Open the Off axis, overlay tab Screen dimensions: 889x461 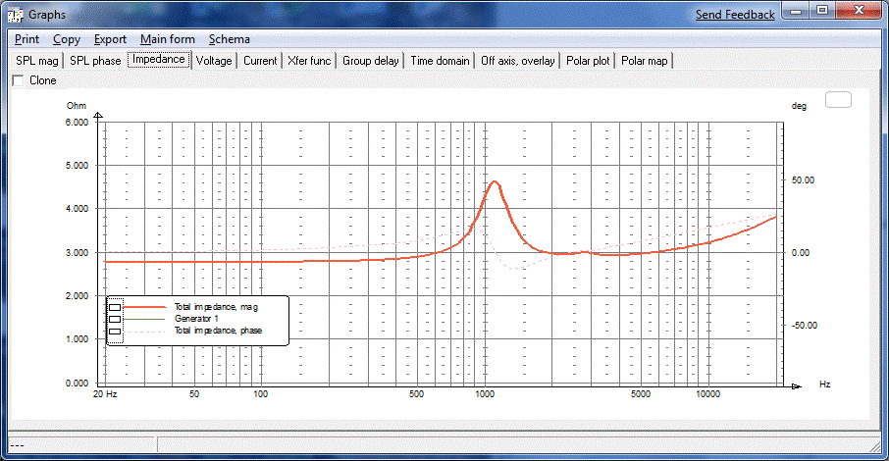pyautogui.click(x=518, y=61)
